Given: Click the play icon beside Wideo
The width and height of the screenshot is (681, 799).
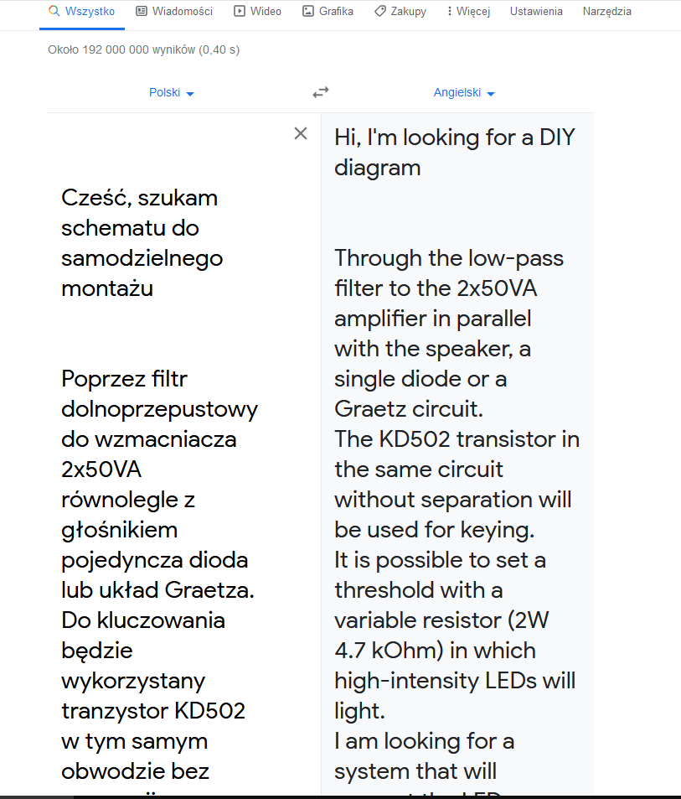Looking at the screenshot, I should pyautogui.click(x=240, y=11).
